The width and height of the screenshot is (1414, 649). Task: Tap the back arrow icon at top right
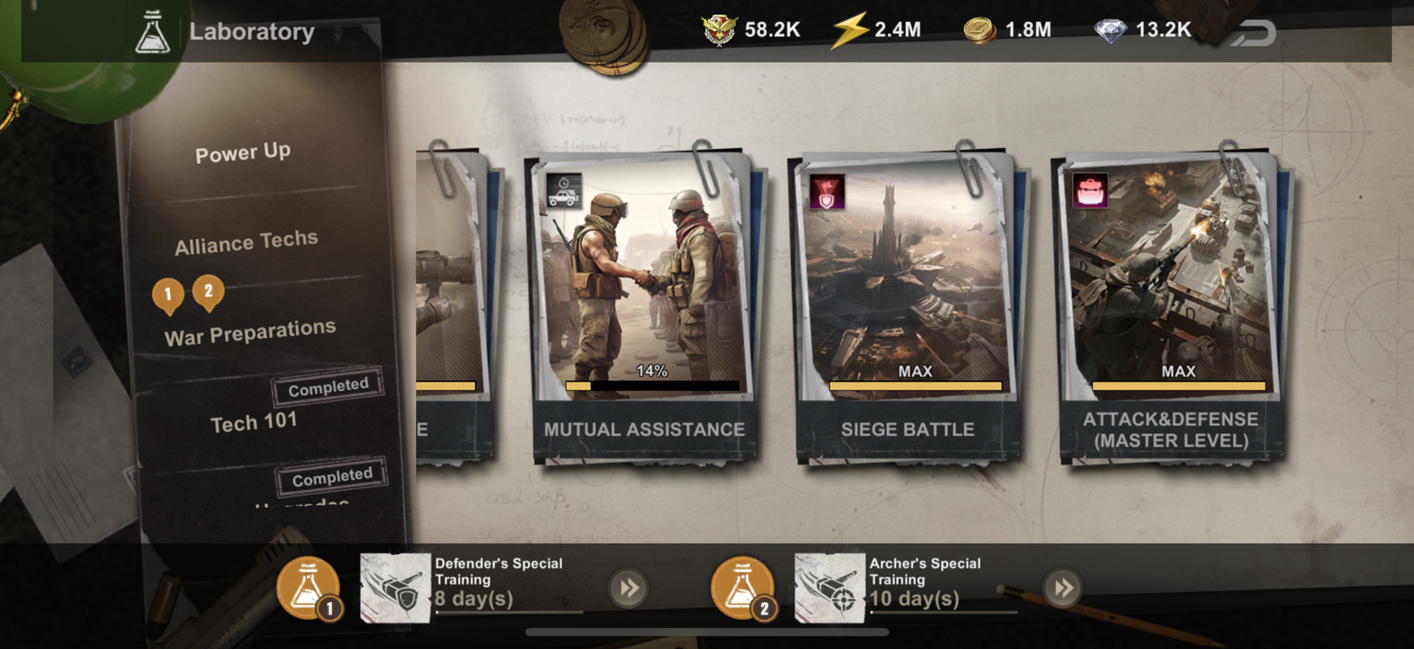tap(1253, 33)
